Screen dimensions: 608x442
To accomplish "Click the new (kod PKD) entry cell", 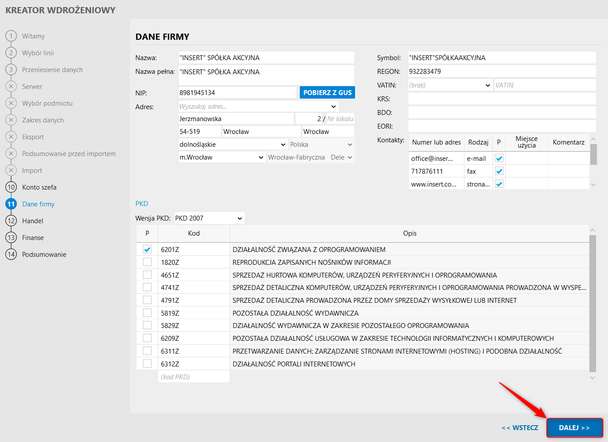I will (194, 377).
